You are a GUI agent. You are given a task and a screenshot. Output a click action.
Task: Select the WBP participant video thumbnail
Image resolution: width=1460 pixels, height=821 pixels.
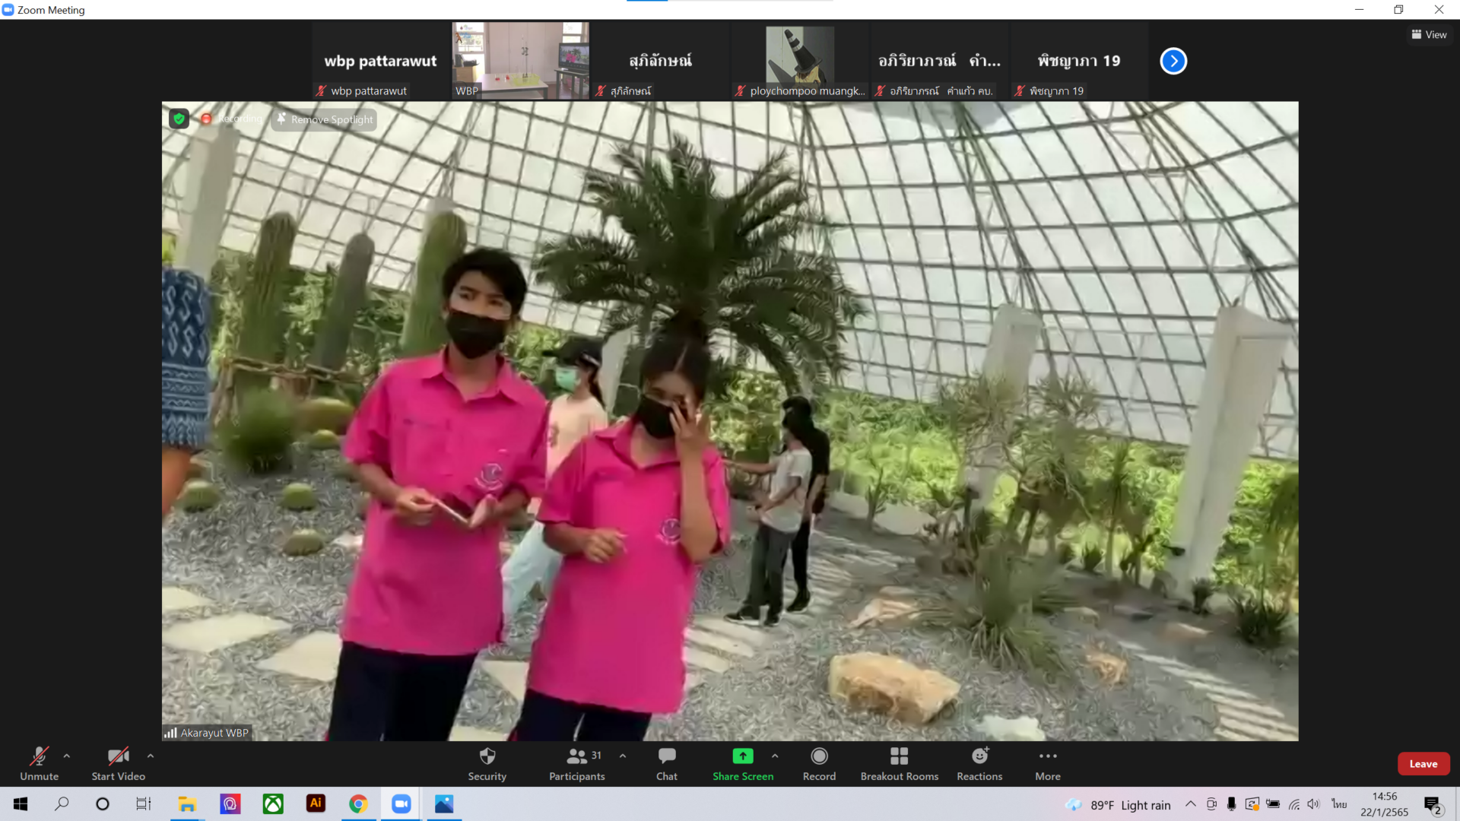pyautogui.click(x=521, y=61)
